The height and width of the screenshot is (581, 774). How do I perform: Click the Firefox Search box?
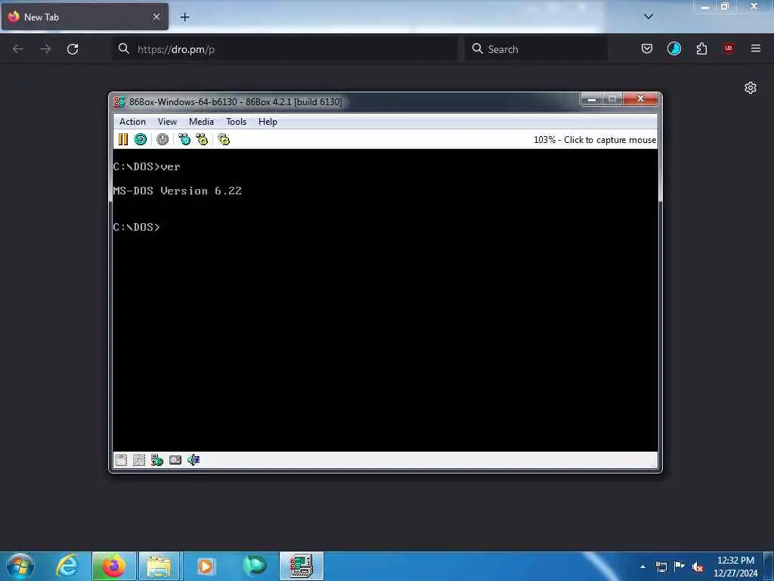536,49
